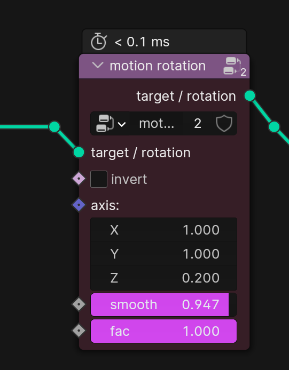Click the input 'target / rotation' label
The image size is (289, 370).
click(x=140, y=153)
